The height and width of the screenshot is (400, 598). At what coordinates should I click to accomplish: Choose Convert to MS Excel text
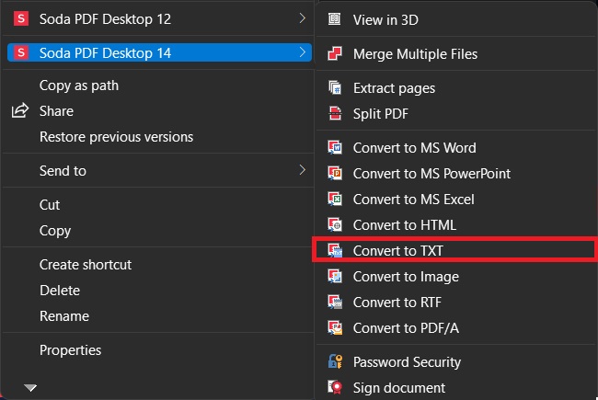[414, 199]
